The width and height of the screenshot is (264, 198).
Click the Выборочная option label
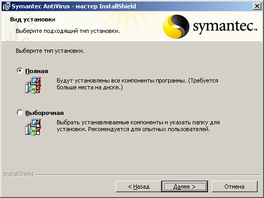pos(45,113)
